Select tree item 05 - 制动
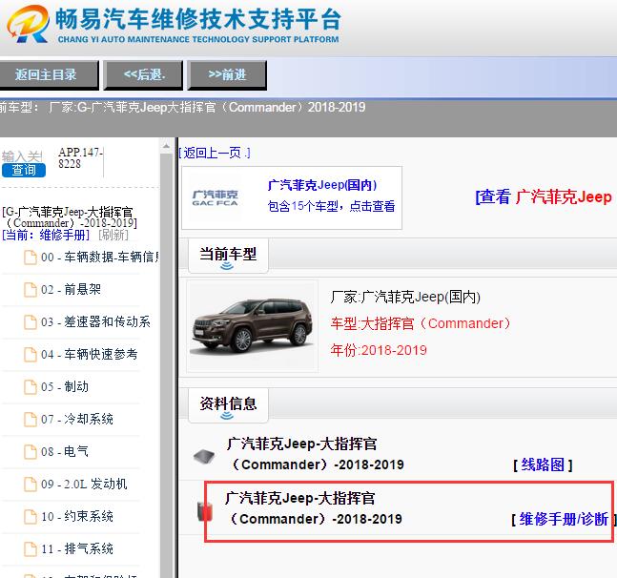The image size is (617, 578). tap(65, 387)
